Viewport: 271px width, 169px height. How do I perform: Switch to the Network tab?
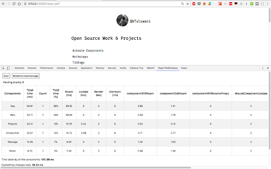(32, 68)
